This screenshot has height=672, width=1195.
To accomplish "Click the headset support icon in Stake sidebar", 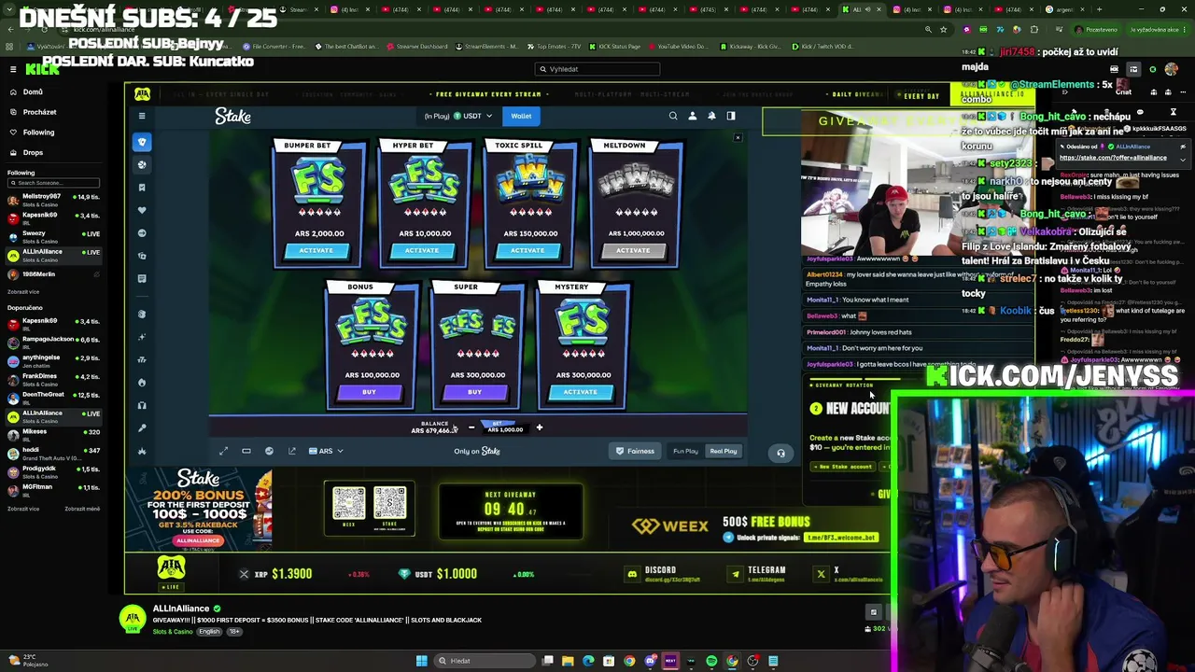I will pyautogui.click(x=142, y=405).
